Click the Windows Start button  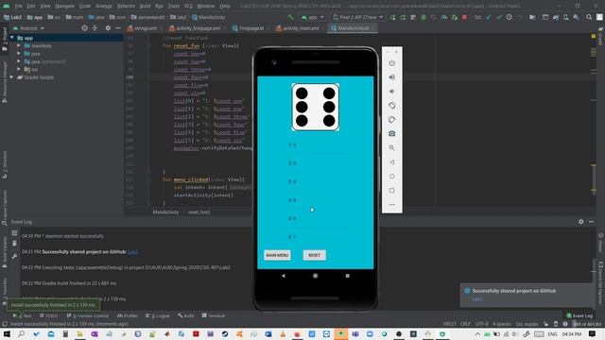point(7,333)
